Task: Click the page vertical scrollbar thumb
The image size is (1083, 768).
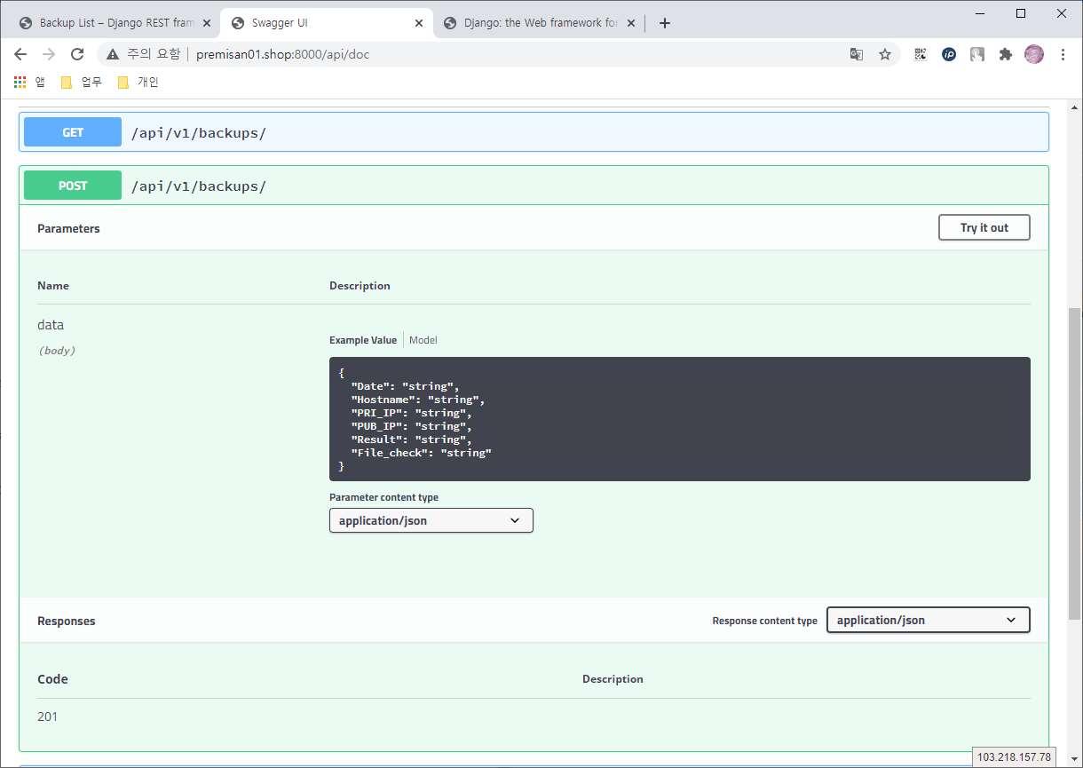Action: click(x=1075, y=463)
